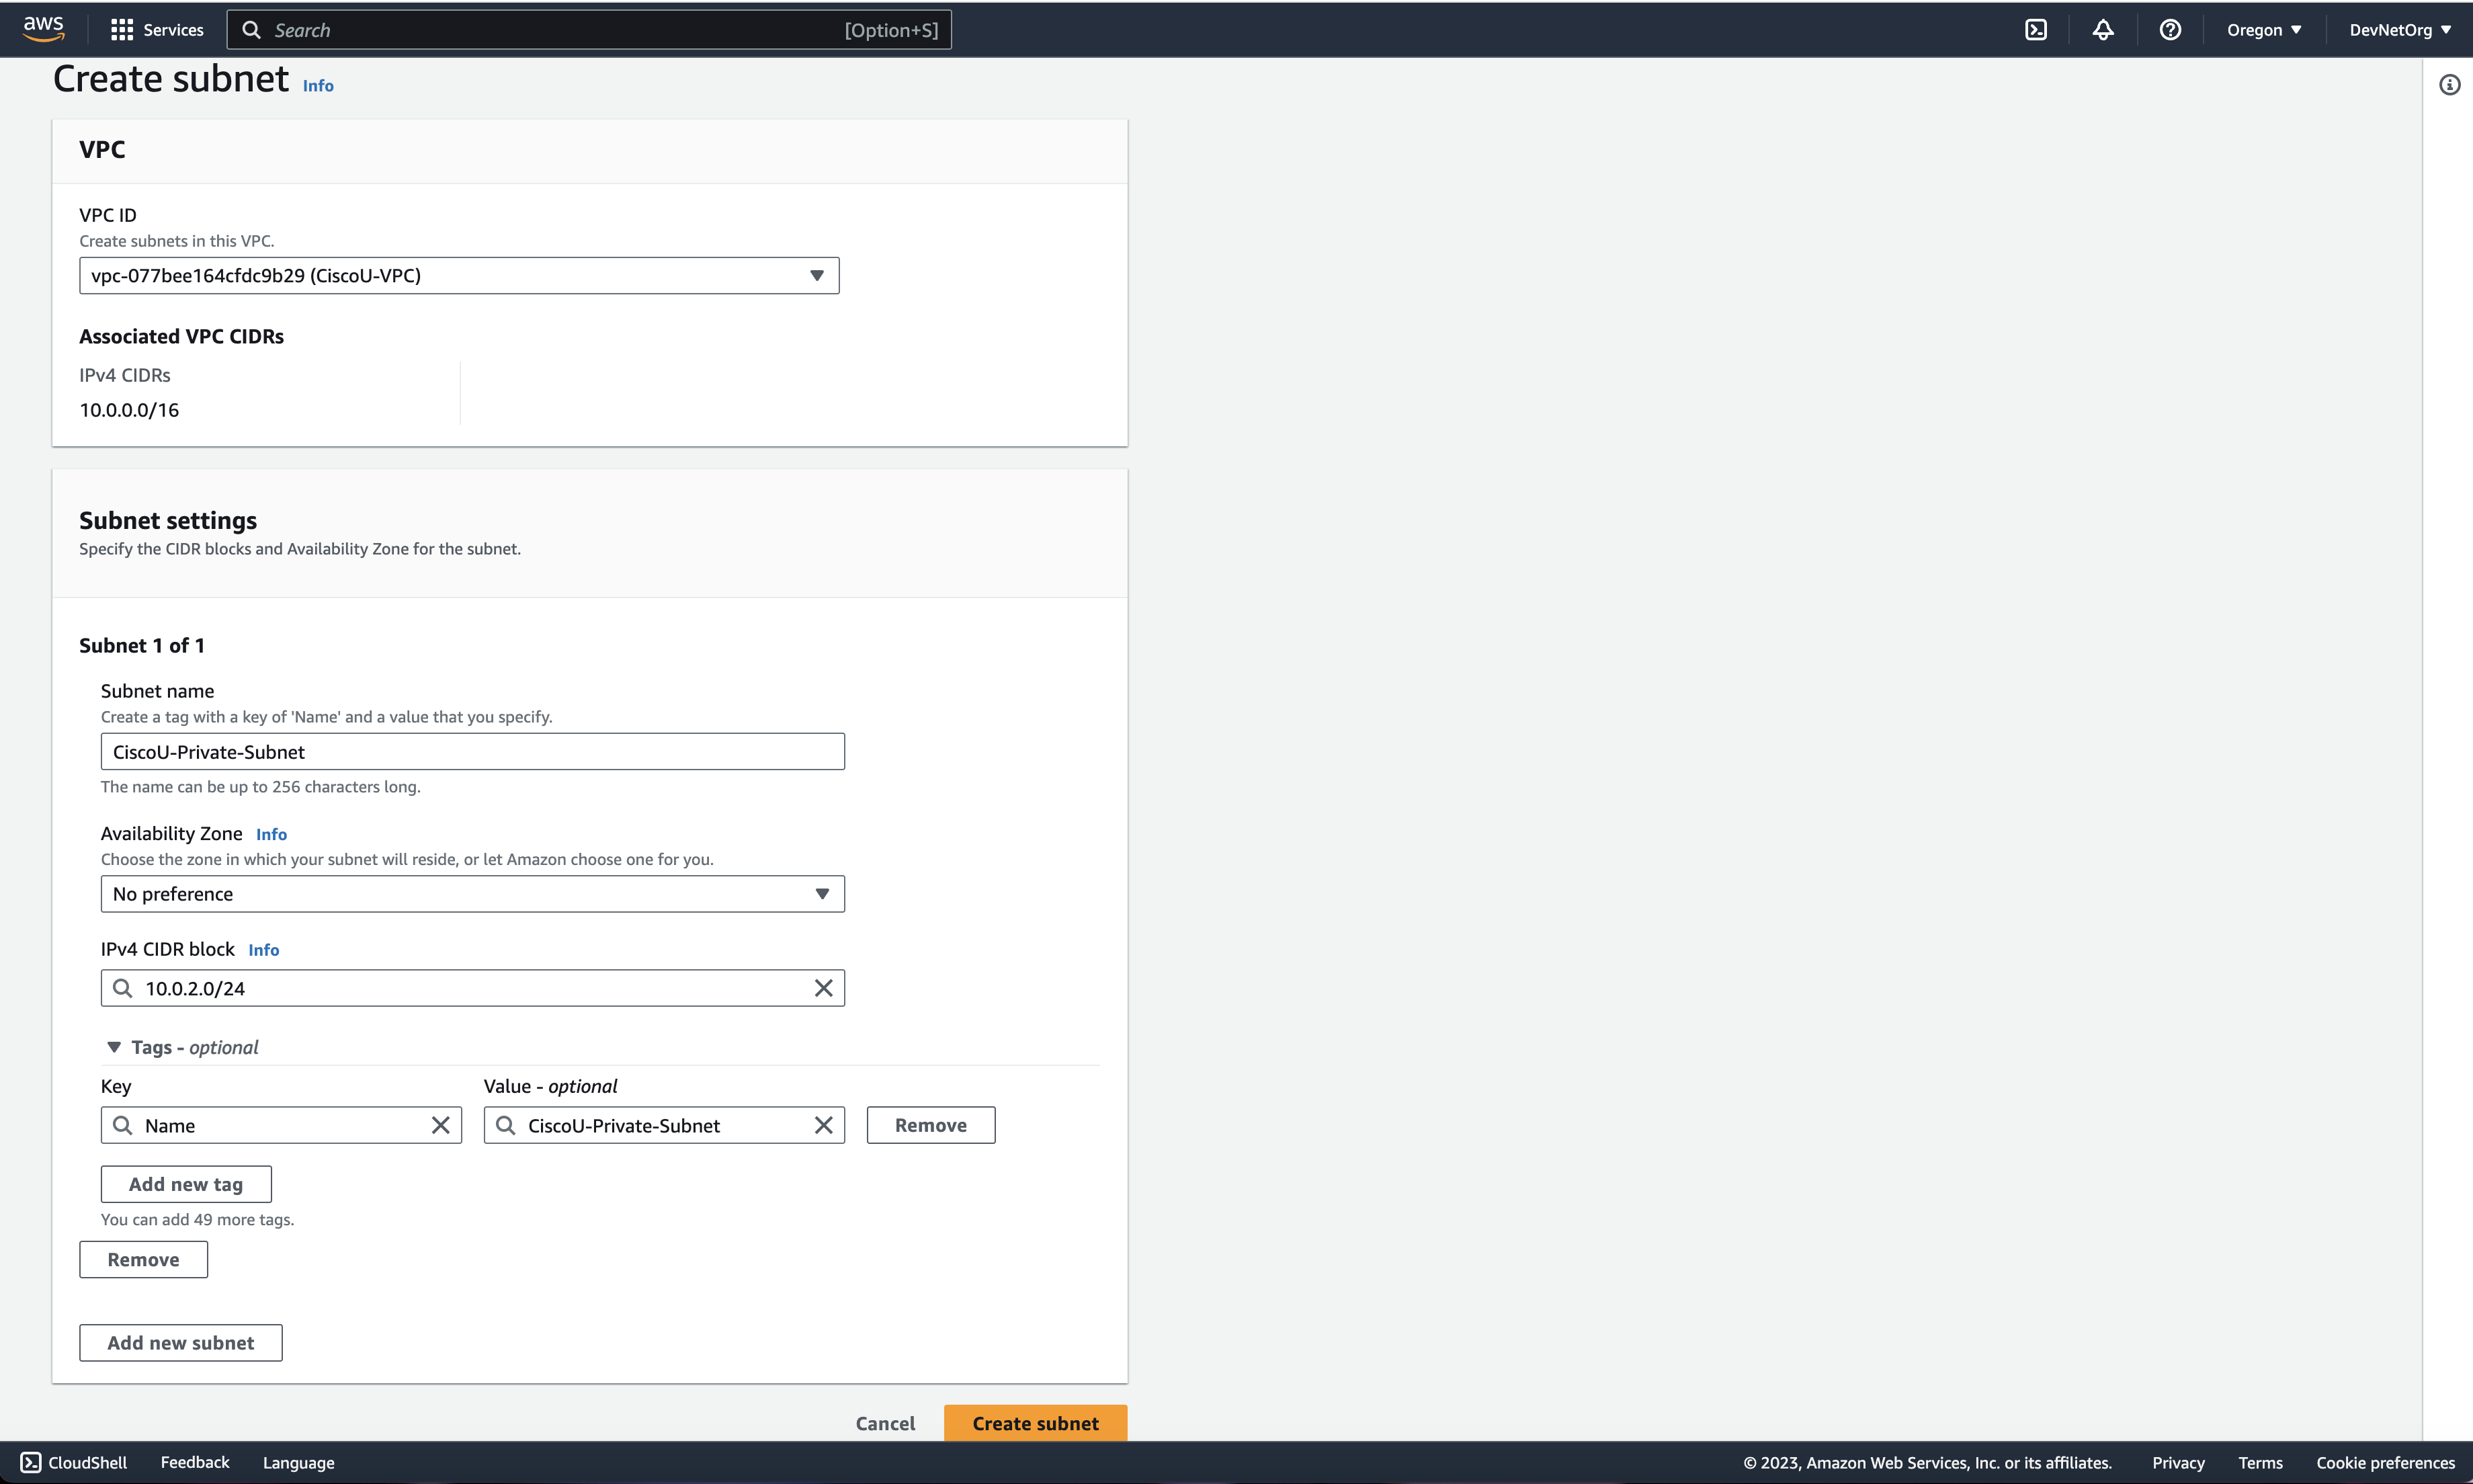Expand the Tags optional section
This screenshot has height=1484, width=2473.
[113, 1046]
